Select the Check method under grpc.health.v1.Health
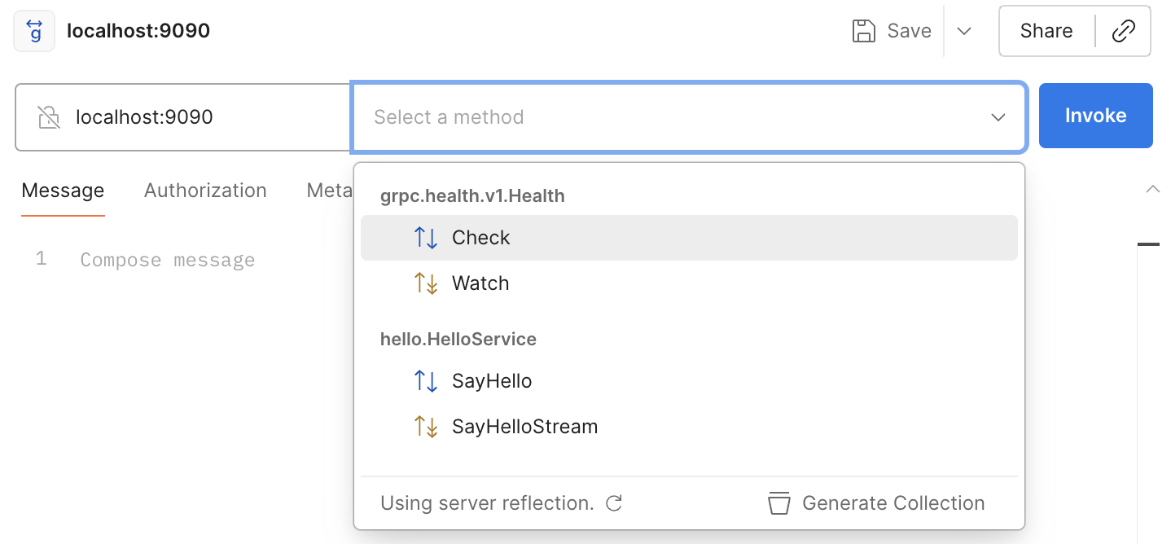Viewport: 1171px width, 544px height. 480,238
